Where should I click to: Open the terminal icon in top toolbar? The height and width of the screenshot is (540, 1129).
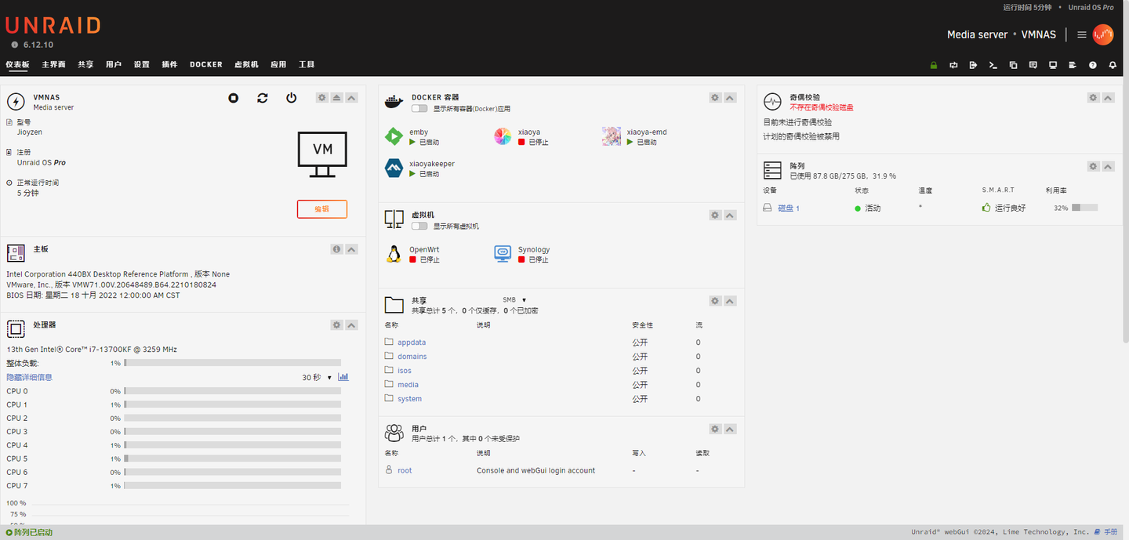(993, 65)
